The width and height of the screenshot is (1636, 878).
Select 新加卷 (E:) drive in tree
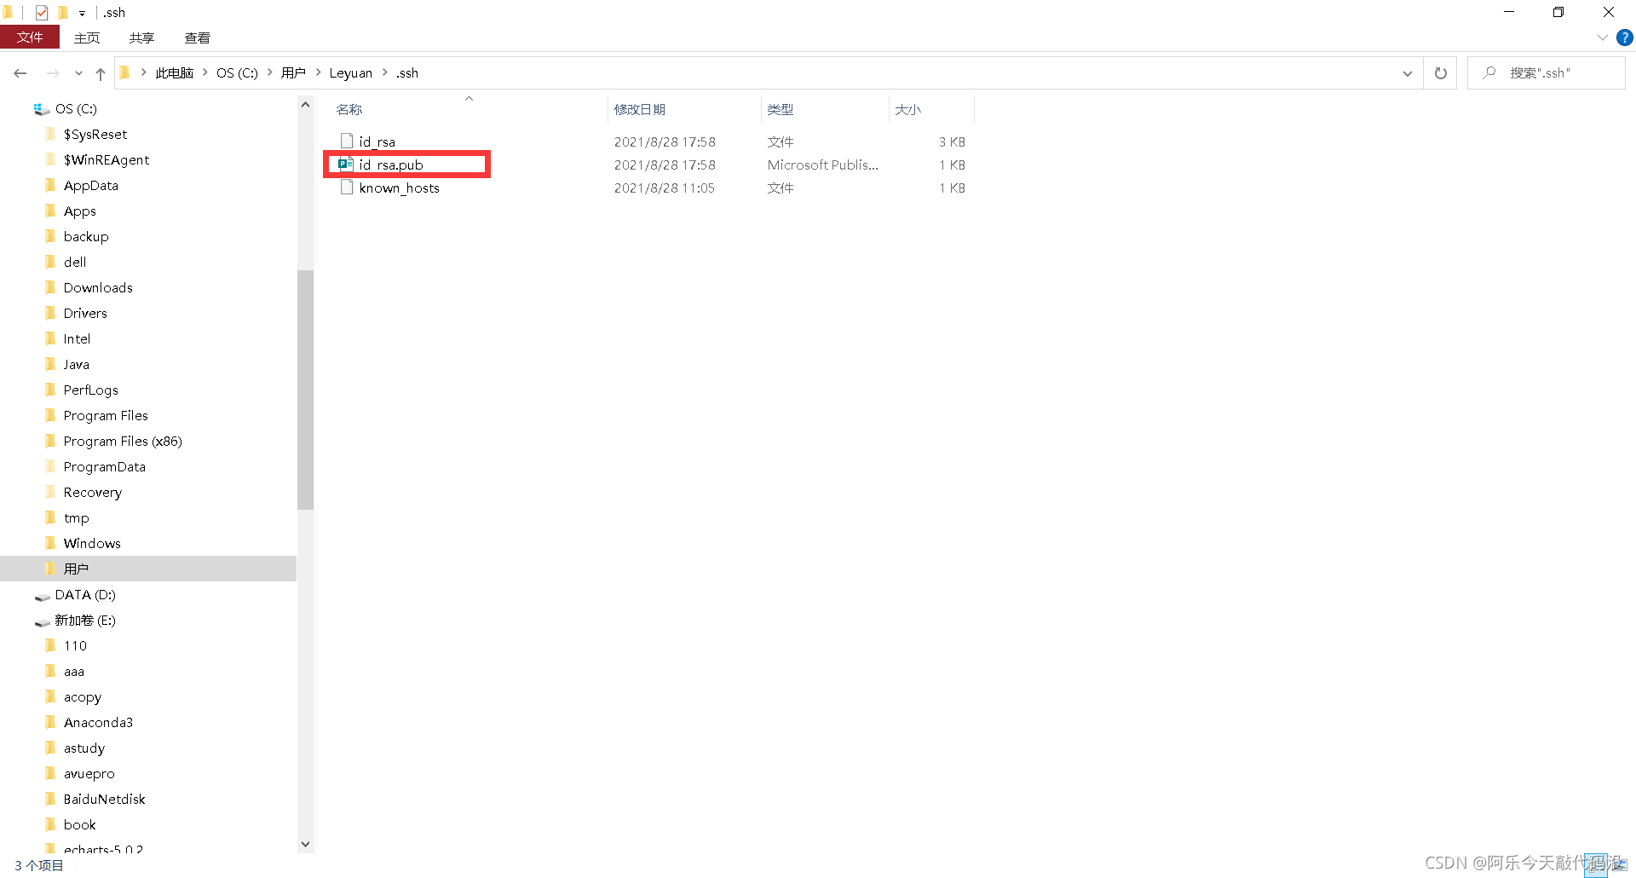(85, 621)
